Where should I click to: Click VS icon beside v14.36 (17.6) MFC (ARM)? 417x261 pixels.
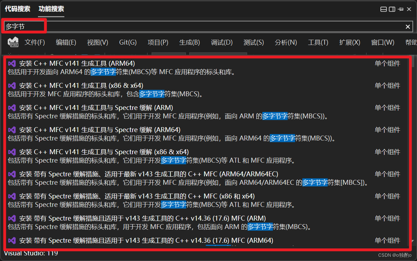(x=12, y=218)
